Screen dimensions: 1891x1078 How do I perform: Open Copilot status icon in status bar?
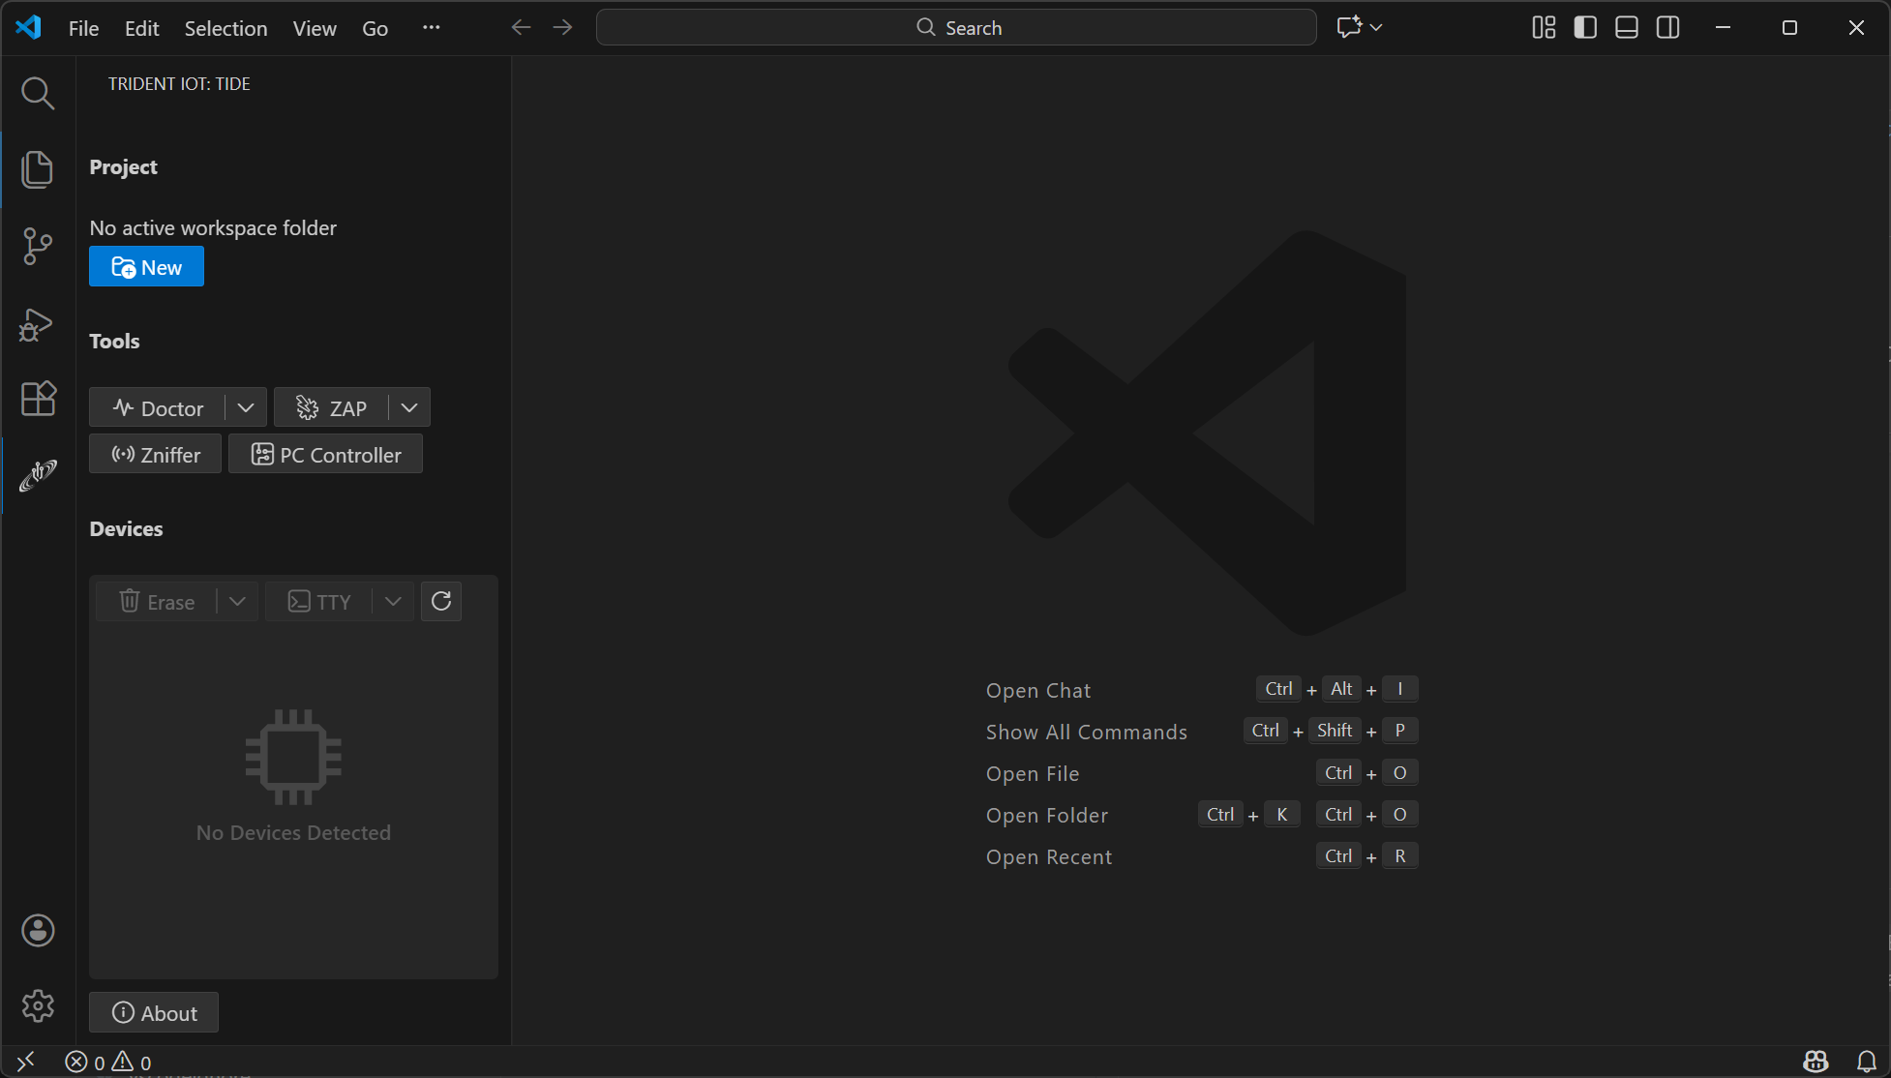(x=1816, y=1062)
